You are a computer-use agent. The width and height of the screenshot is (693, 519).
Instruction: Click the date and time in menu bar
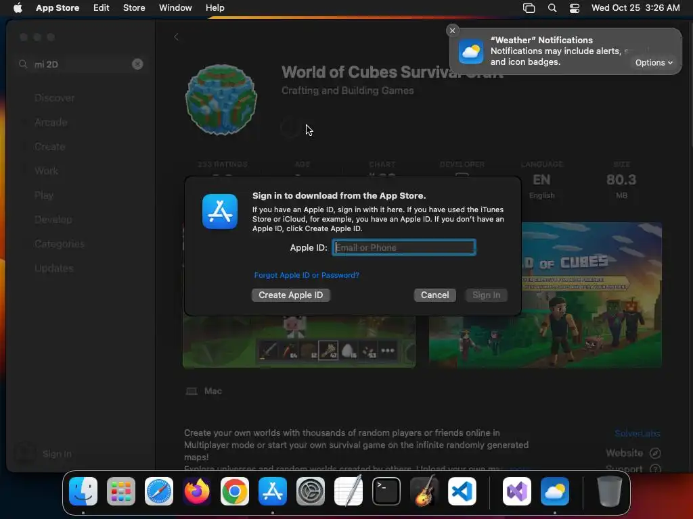(x=635, y=8)
